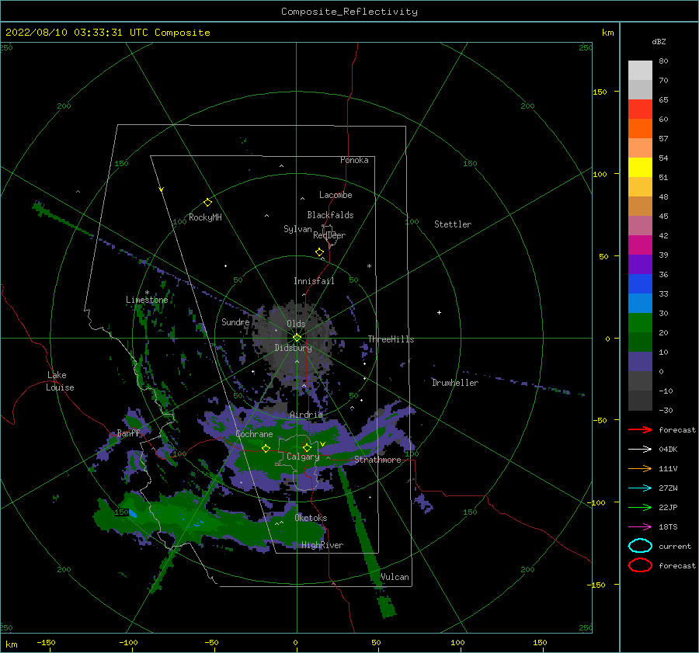Click the 0 tick on the bottom axis
The height and width of the screenshot is (653, 699).
point(296,642)
